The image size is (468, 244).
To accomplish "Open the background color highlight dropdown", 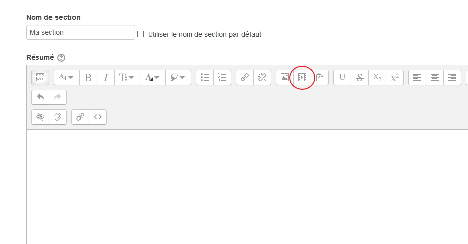I will click(178, 77).
